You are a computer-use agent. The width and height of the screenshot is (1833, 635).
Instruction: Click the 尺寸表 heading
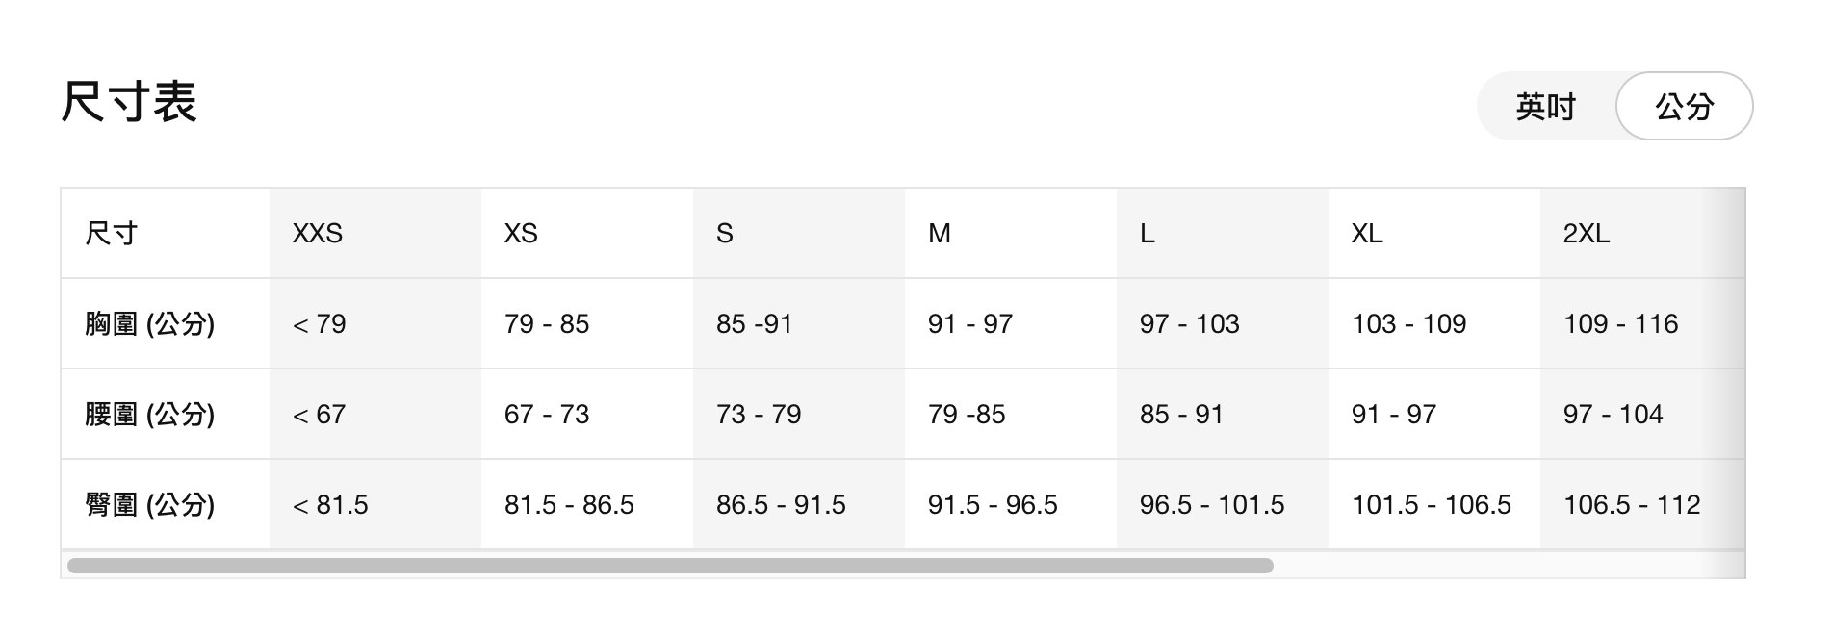129,102
